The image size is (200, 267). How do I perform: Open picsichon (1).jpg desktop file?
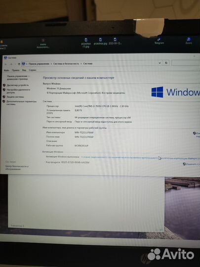click(x=86, y=43)
